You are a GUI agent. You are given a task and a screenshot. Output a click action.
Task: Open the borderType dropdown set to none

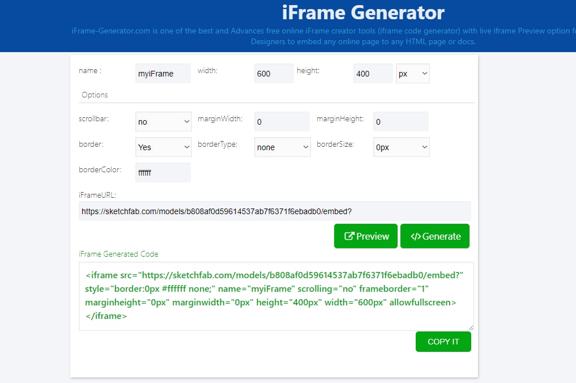click(283, 147)
